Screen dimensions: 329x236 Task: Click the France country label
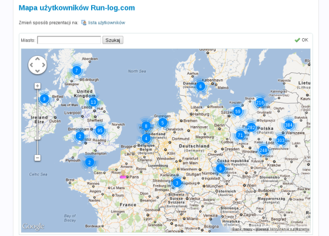click(x=128, y=204)
